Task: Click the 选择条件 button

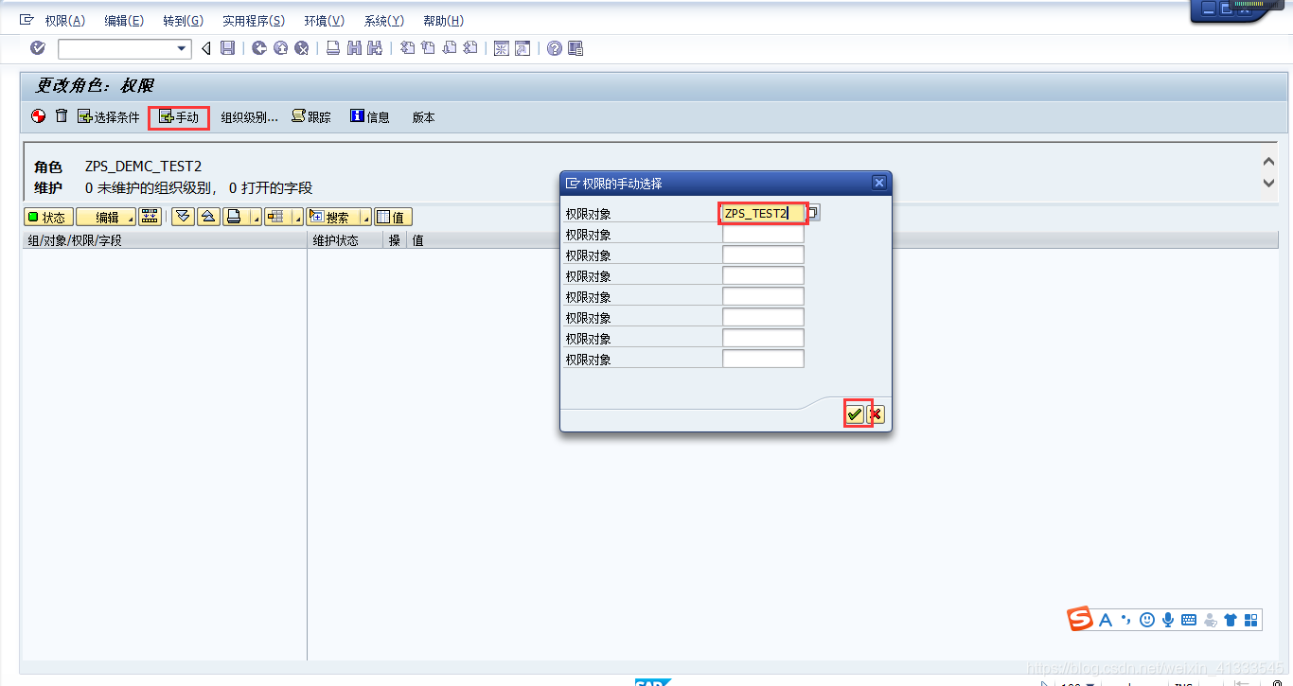Action: click(108, 117)
